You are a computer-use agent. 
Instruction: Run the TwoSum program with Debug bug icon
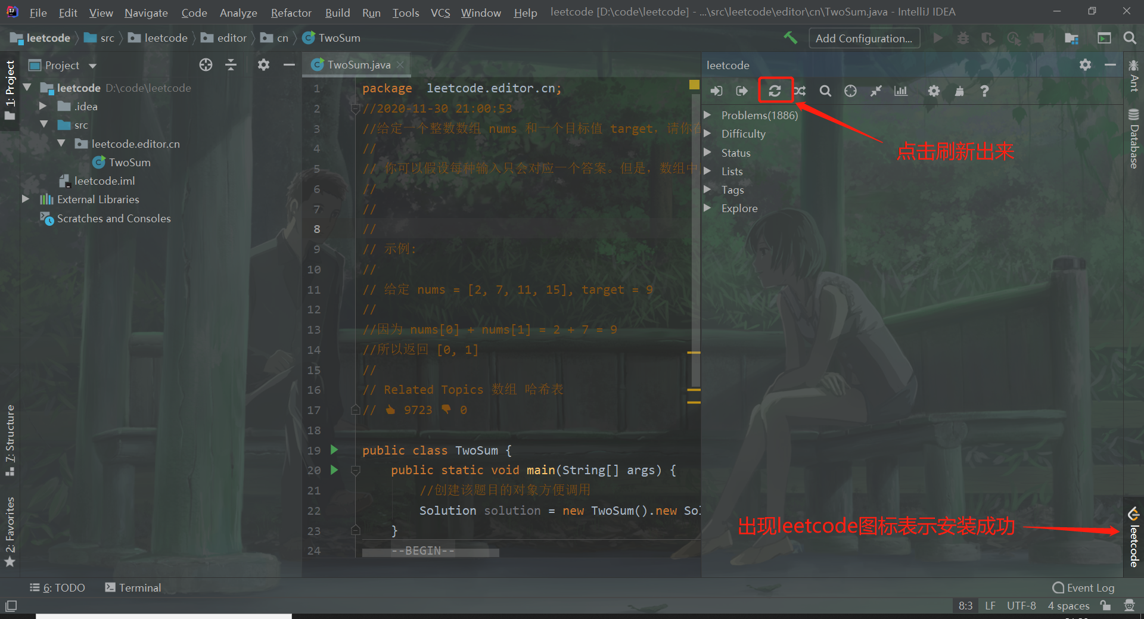[963, 38]
